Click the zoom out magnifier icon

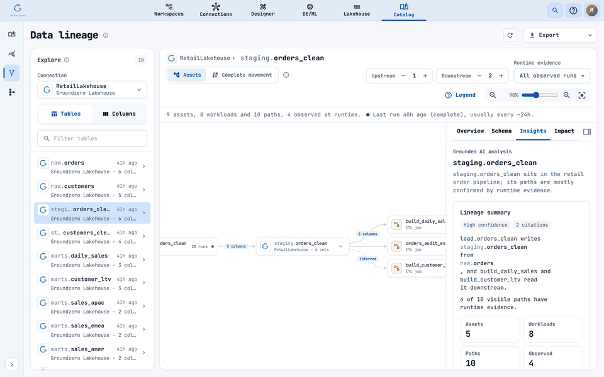(x=493, y=95)
